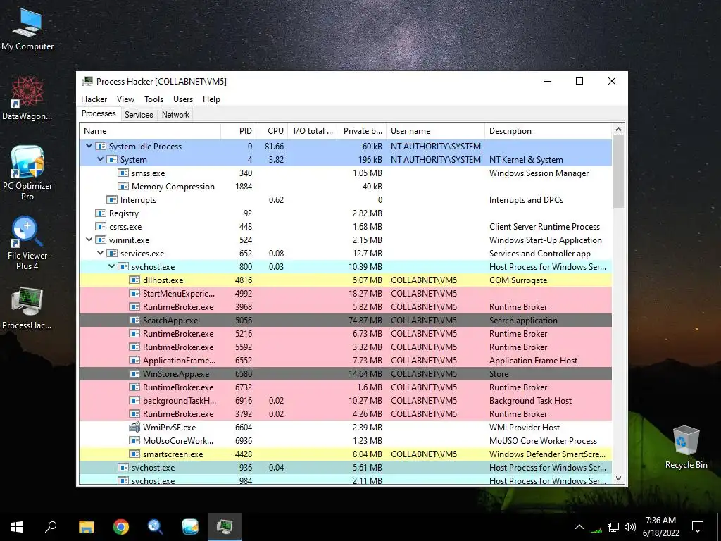Select RuntimeBroker.exe PID 3968 row
The width and height of the screenshot is (721, 541).
345,307
